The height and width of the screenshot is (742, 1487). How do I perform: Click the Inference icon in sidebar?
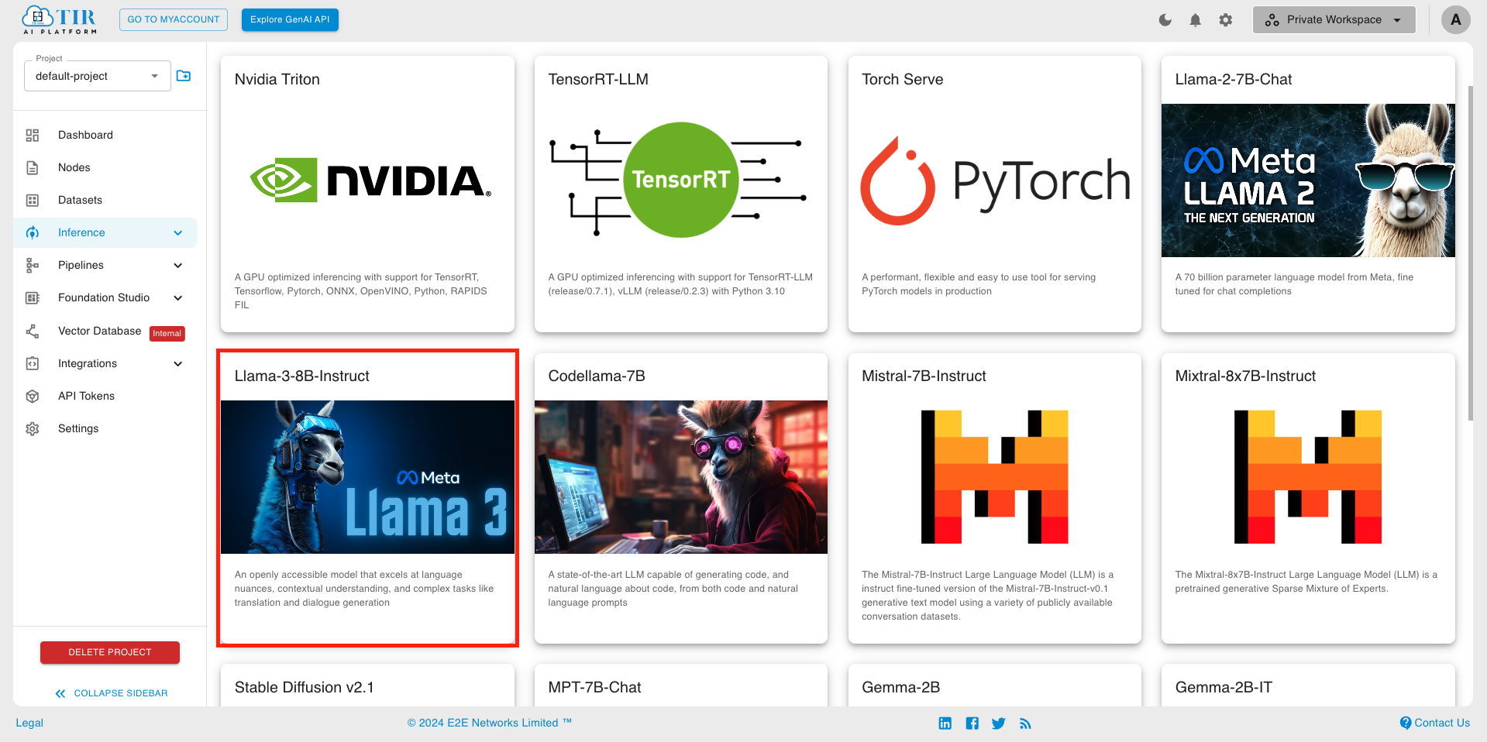tap(33, 232)
